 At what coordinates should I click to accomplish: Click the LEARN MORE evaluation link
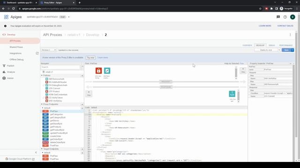click(x=265, y=26)
